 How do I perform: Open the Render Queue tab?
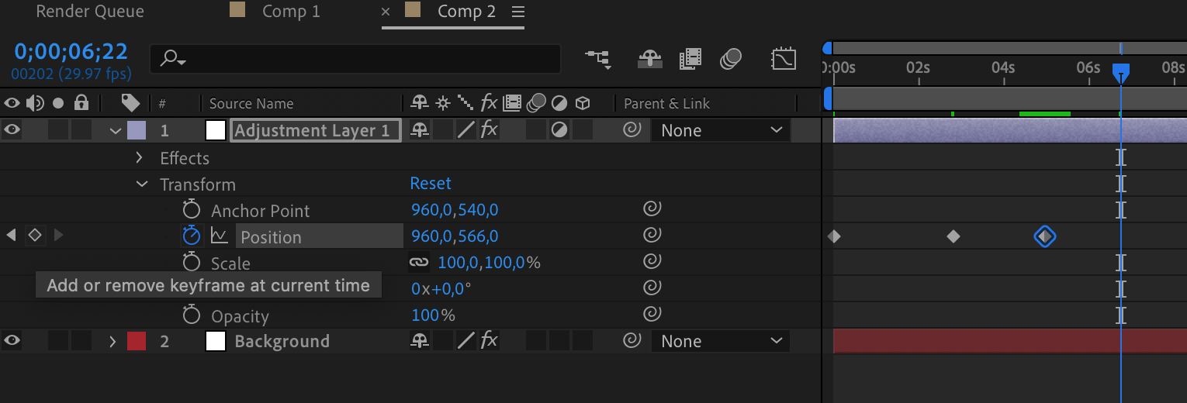(x=90, y=12)
